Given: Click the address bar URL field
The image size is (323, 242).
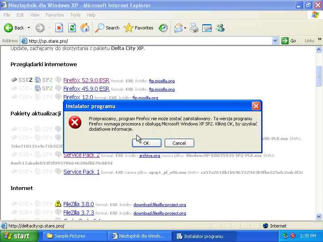Looking at the screenshot, I should (x=149, y=41).
